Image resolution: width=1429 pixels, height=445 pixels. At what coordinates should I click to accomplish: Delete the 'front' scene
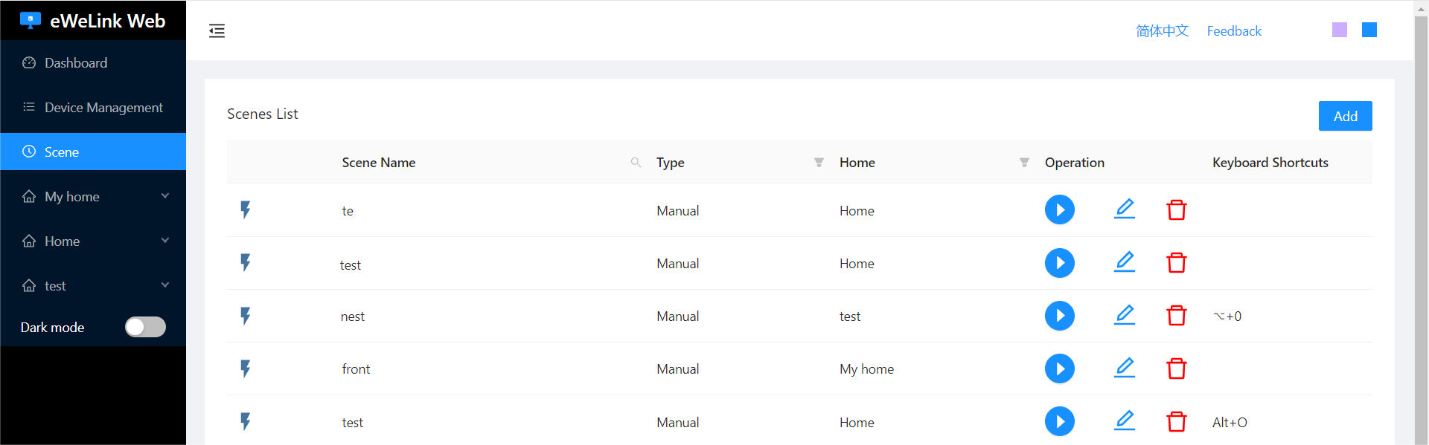(1176, 368)
